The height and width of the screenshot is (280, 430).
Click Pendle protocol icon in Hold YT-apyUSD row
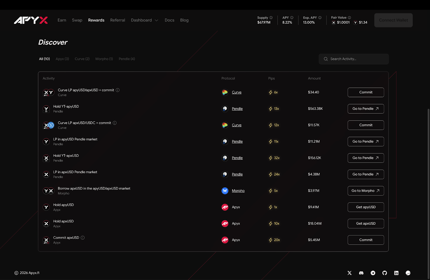click(225, 109)
